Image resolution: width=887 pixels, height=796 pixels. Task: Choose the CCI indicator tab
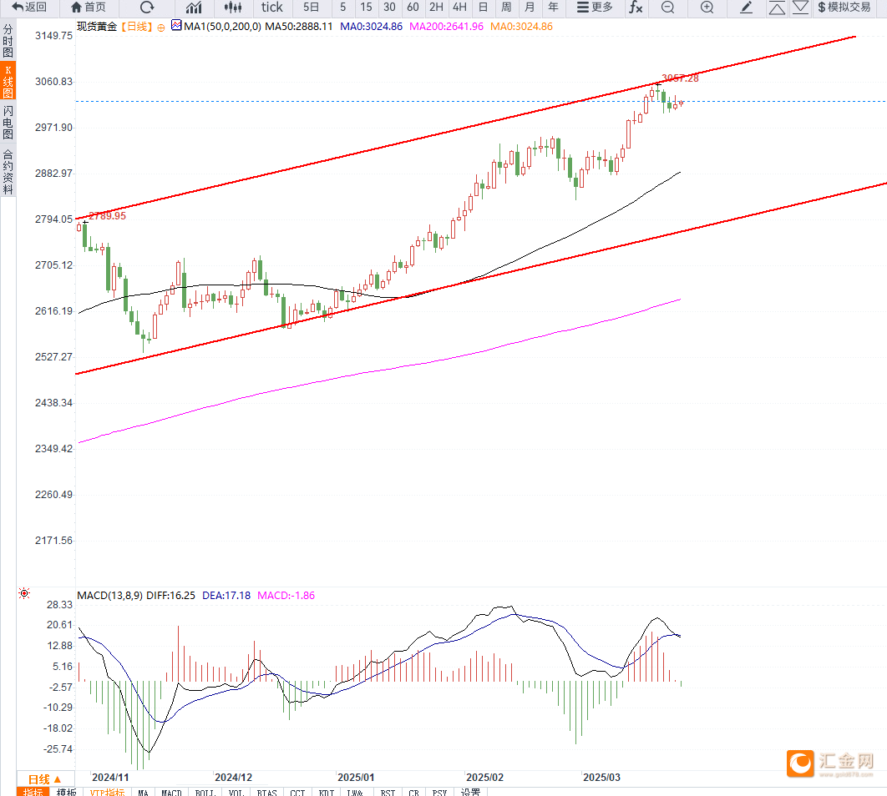(x=297, y=792)
